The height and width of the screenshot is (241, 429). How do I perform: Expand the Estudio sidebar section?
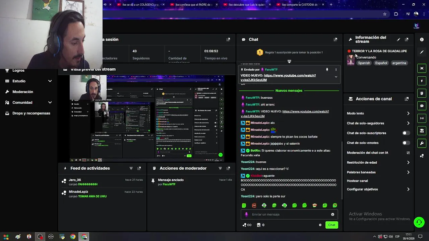click(x=50, y=81)
